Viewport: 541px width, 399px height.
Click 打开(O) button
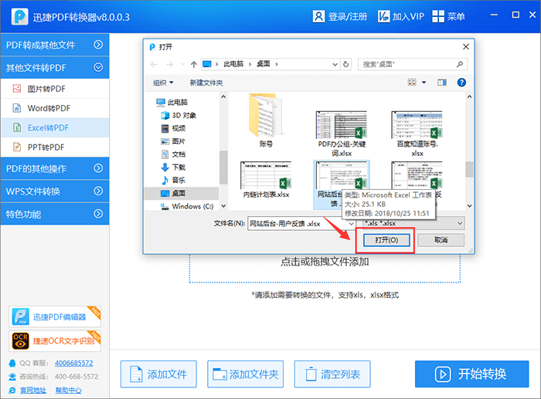pos(386,240)
